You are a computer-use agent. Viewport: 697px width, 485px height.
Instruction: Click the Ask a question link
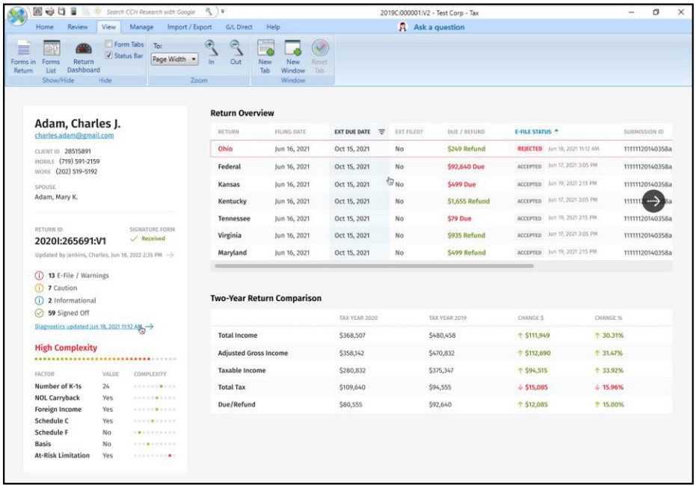click(x=439, y=27)
